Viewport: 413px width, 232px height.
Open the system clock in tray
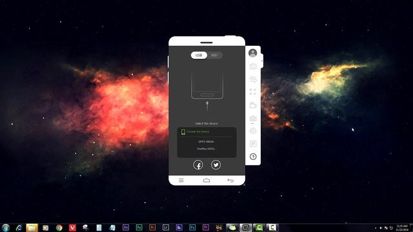(402, 227)
